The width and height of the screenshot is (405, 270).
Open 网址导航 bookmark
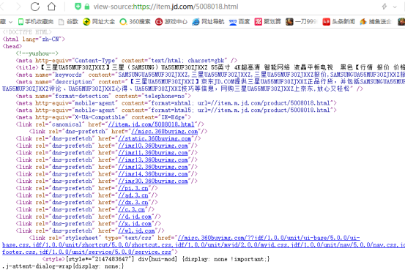coord(208,22)
